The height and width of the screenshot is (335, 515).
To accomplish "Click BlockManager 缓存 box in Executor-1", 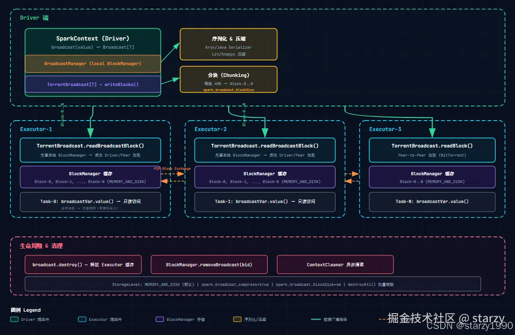I will click(90, 177).
